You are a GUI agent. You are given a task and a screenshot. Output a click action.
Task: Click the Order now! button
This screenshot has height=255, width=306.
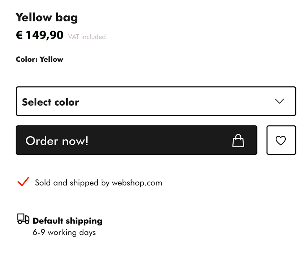click(136, 140)
